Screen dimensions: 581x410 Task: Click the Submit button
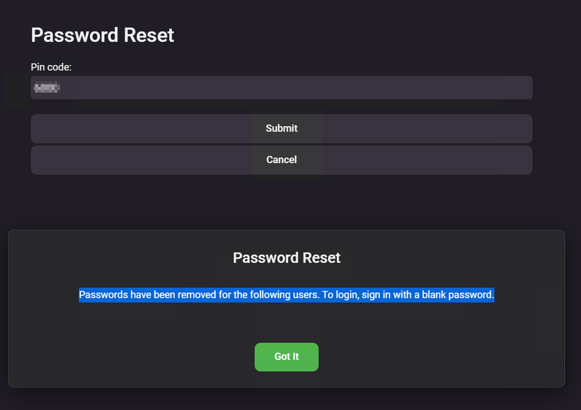(x=281, y=128)
